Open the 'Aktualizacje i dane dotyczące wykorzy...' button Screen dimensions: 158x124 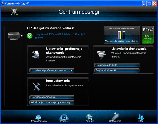click(x=52, y=102)
